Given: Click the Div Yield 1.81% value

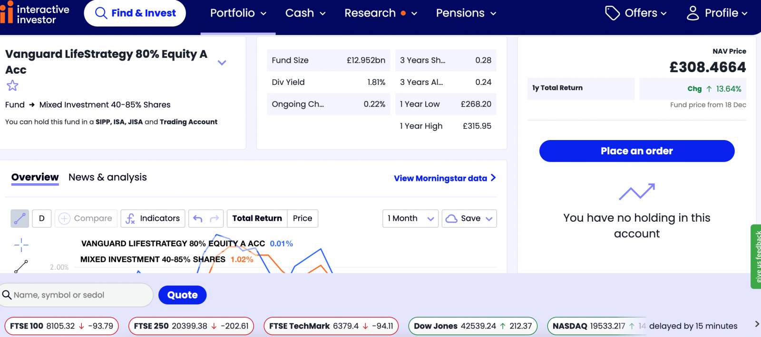Looking at the screenshot, I should point(376,82).
